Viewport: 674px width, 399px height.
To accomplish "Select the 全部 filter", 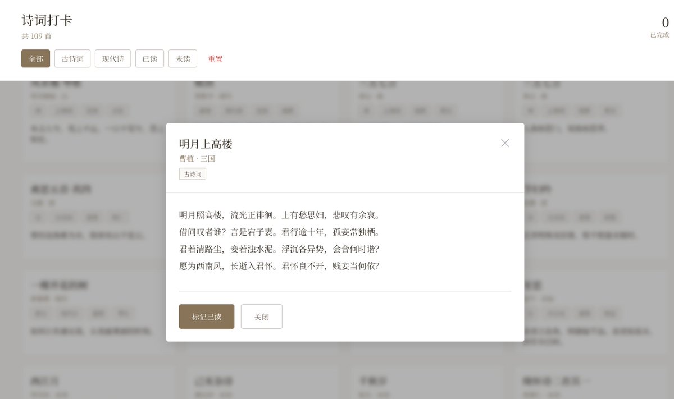I will coord(36,58).
